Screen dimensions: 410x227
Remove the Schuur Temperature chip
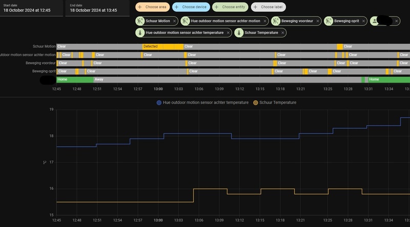coord(283,33)
